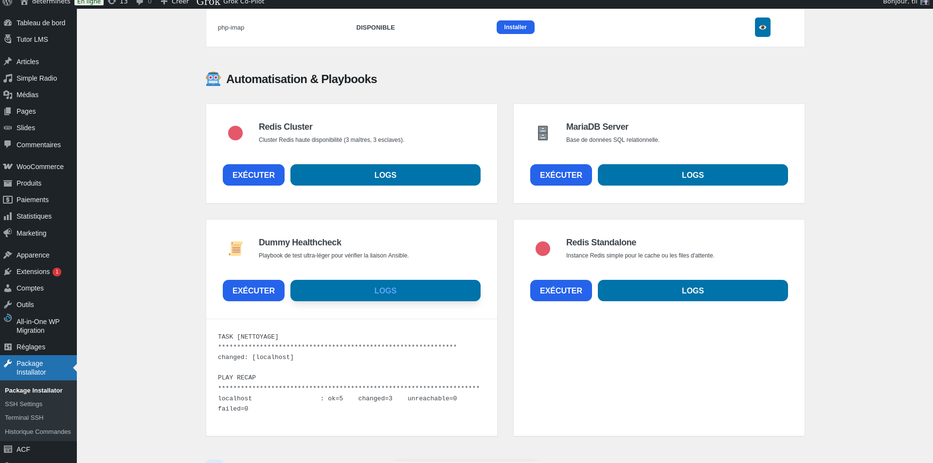Click Bonjour user account in admin bar
Image resolution: width=933 pixels, height=463 pixels.
(906, 2)
